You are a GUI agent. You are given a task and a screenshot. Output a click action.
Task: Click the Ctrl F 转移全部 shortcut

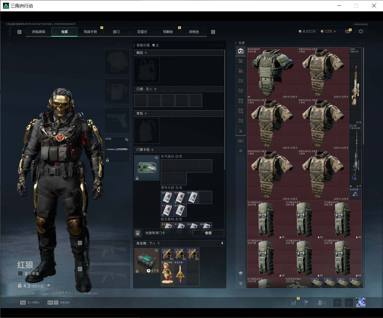59,302
